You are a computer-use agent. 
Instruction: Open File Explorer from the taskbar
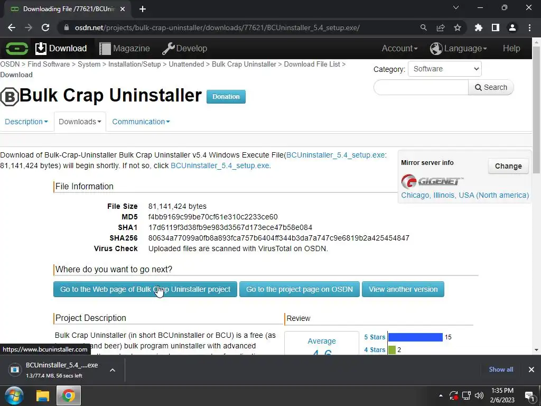coord(43,395)
